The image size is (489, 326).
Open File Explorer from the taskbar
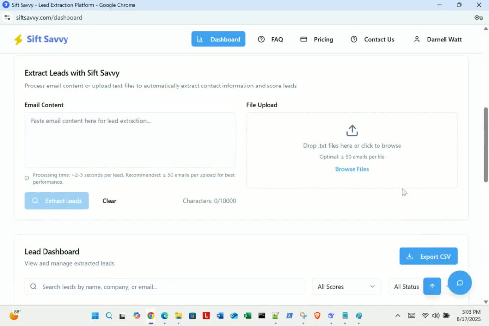[x=178, y=316]
